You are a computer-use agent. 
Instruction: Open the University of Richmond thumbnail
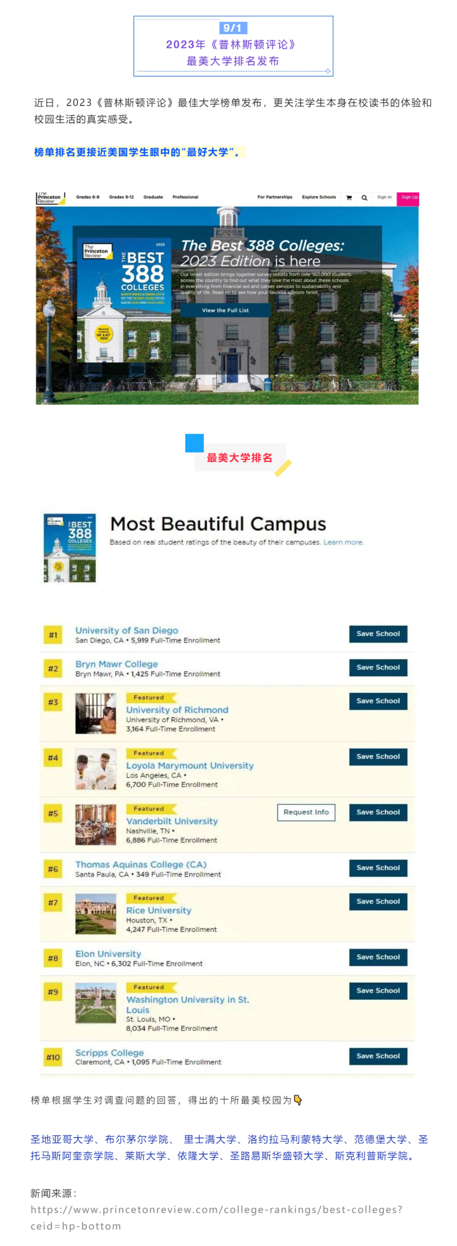point(96,713)
